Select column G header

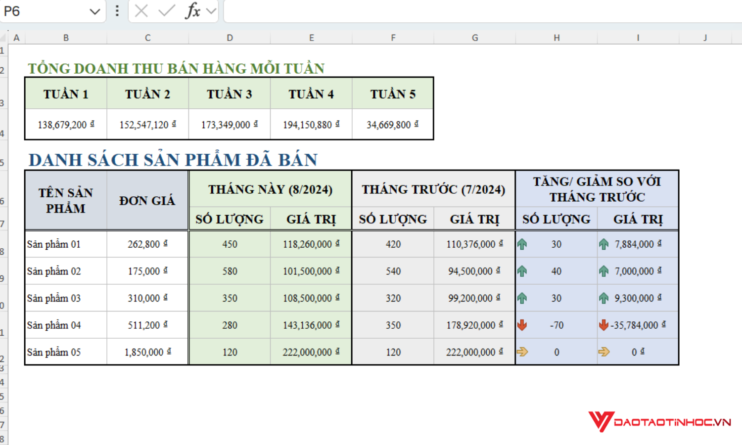(475, 38)
